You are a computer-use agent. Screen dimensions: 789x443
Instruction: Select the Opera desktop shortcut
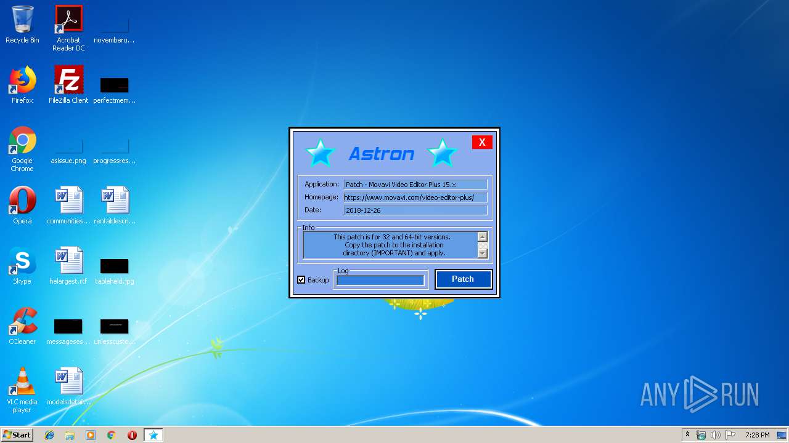(x=22, y=206)
